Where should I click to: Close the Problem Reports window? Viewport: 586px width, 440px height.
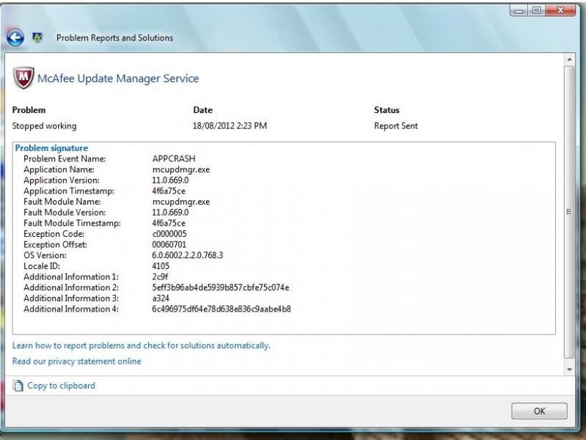[x=560, y=10]
